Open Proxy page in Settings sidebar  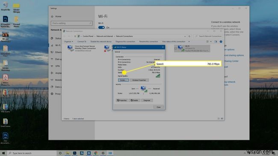(56, 94)
